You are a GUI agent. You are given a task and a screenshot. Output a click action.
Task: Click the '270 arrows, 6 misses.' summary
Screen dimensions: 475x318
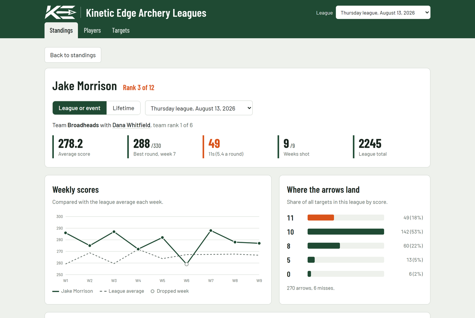coord(311,288)
